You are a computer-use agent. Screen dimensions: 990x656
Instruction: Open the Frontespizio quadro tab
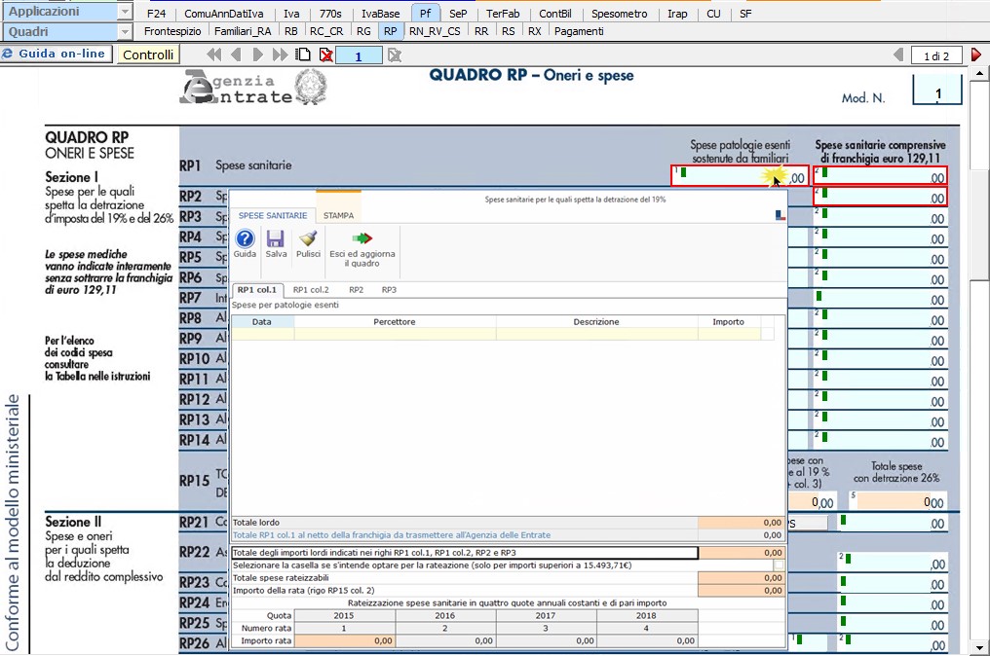(x=172, y=31)
